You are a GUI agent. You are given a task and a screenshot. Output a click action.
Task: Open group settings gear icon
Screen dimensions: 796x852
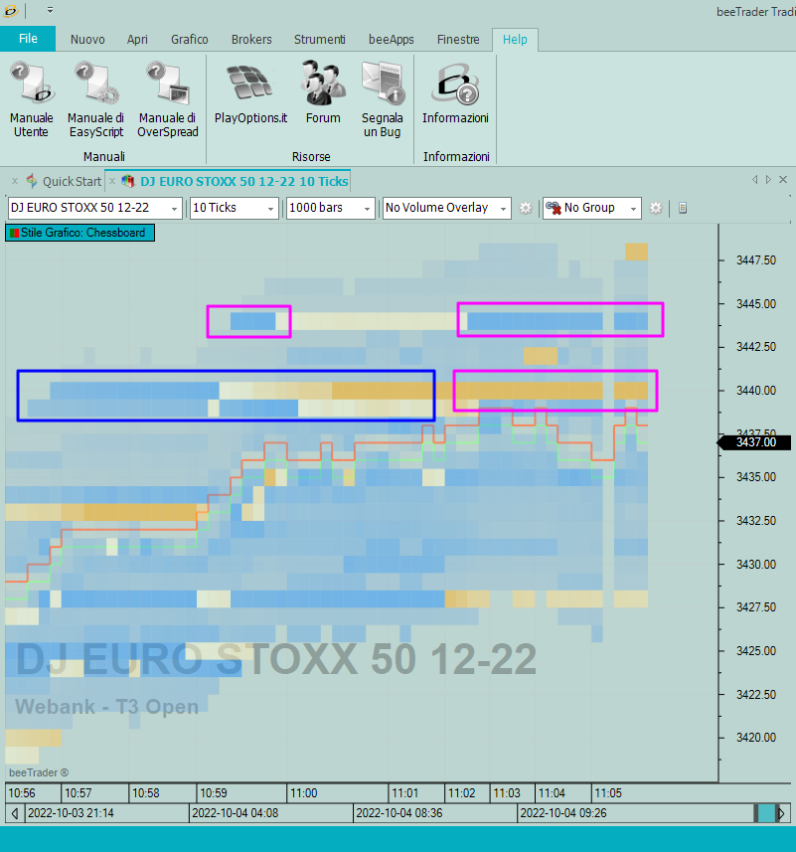pyautogui.click(x=656, y=208)
